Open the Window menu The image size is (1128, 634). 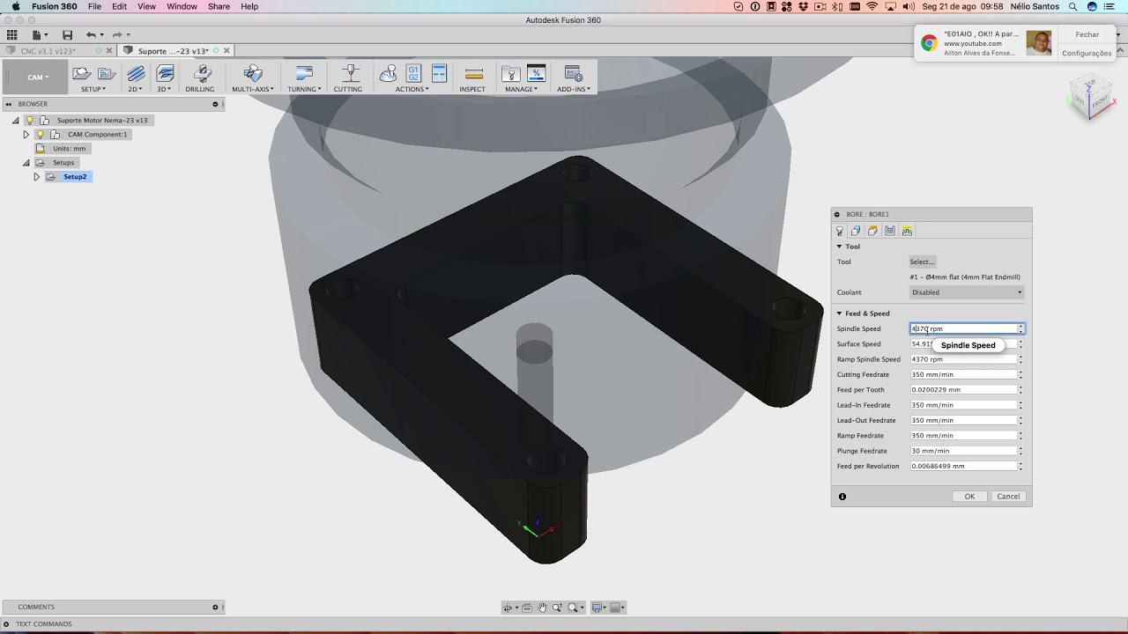pyautogui.click(x=182, y=6)
